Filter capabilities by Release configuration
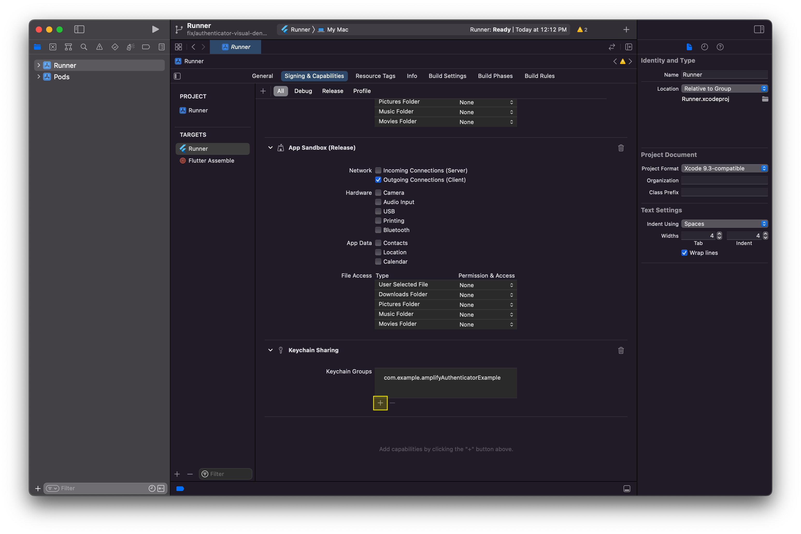801x534 pixels. tap(333, 91)
